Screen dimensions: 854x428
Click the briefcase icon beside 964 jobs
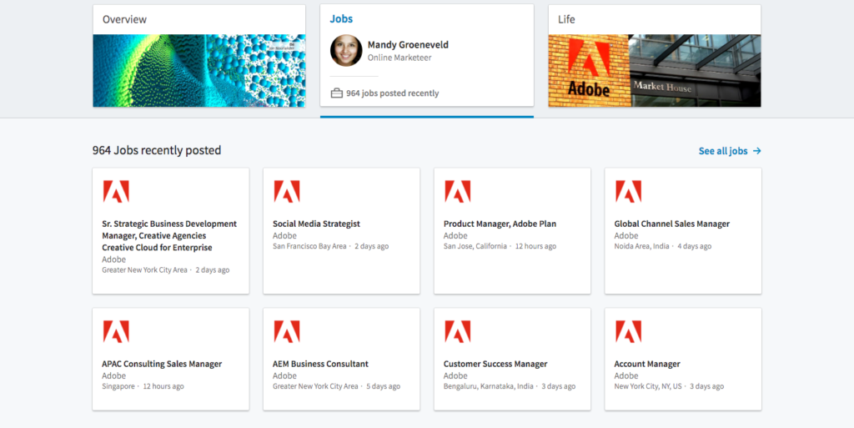coord(337,93)
